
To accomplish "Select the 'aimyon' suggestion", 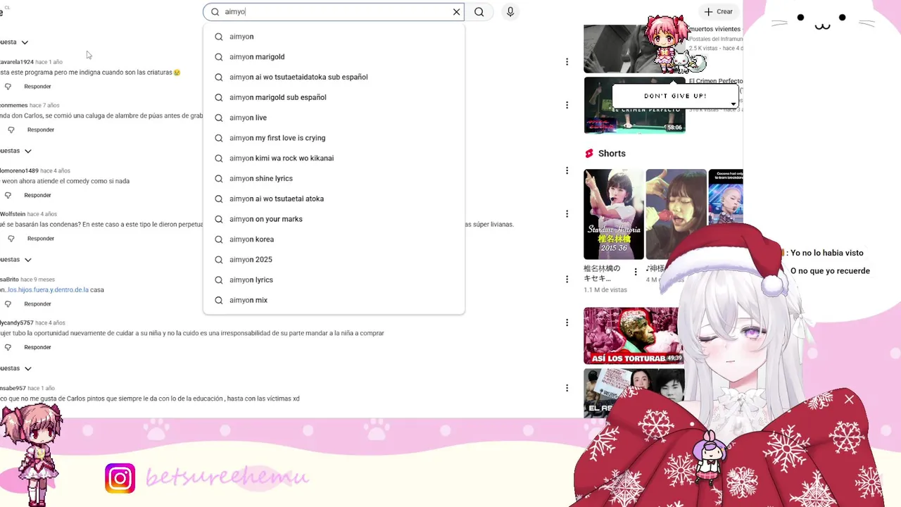I will pyautogui.click(x=334, y=37).
